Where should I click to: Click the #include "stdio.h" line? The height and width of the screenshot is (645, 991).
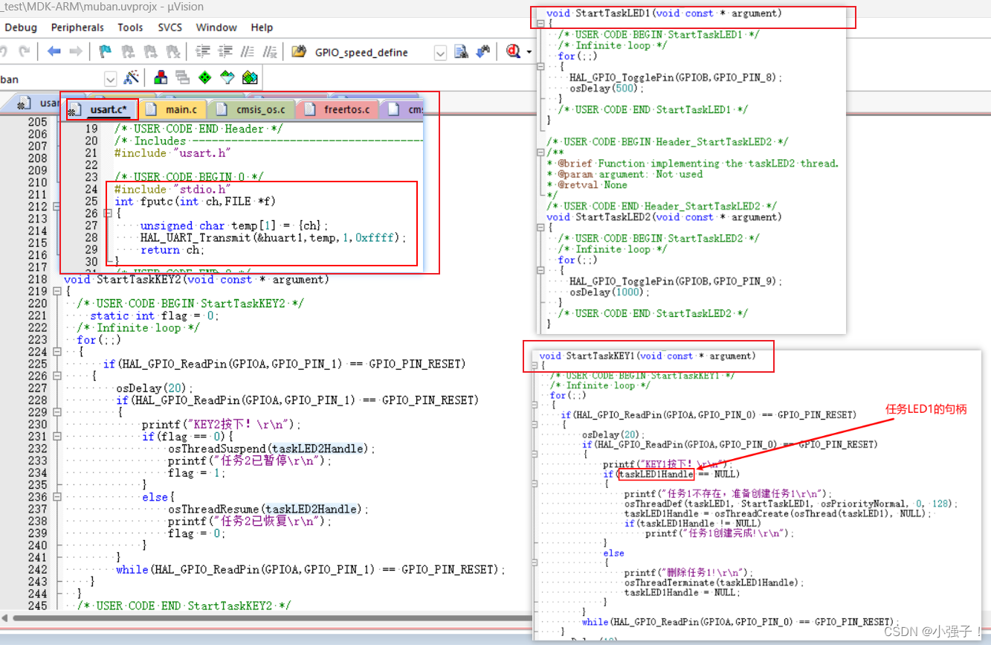(x=172, y=189)
